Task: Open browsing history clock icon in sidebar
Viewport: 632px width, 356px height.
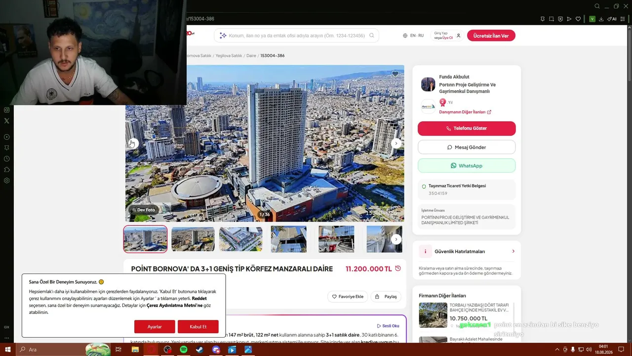Action: click(6, 159)
